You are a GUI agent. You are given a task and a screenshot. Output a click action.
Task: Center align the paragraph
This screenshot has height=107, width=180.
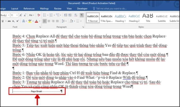(49, 21)
